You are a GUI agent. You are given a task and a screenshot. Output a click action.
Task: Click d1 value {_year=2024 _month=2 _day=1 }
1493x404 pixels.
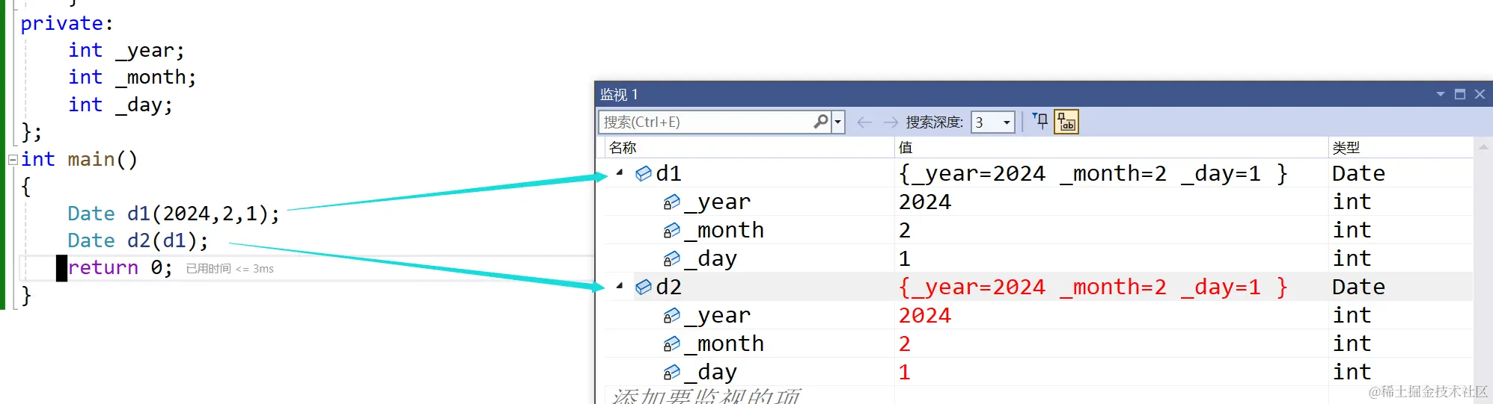coord(1093,173)
